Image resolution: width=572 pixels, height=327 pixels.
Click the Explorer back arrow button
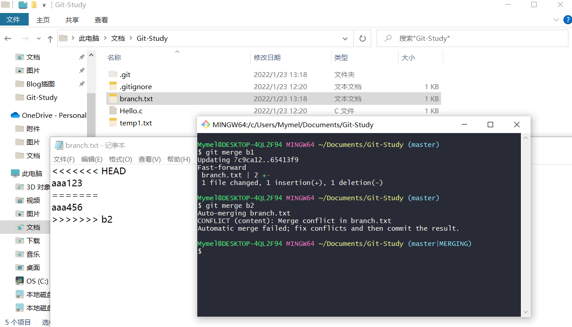8,39
